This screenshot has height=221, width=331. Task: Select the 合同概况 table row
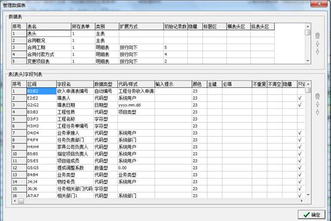[143, 41]
